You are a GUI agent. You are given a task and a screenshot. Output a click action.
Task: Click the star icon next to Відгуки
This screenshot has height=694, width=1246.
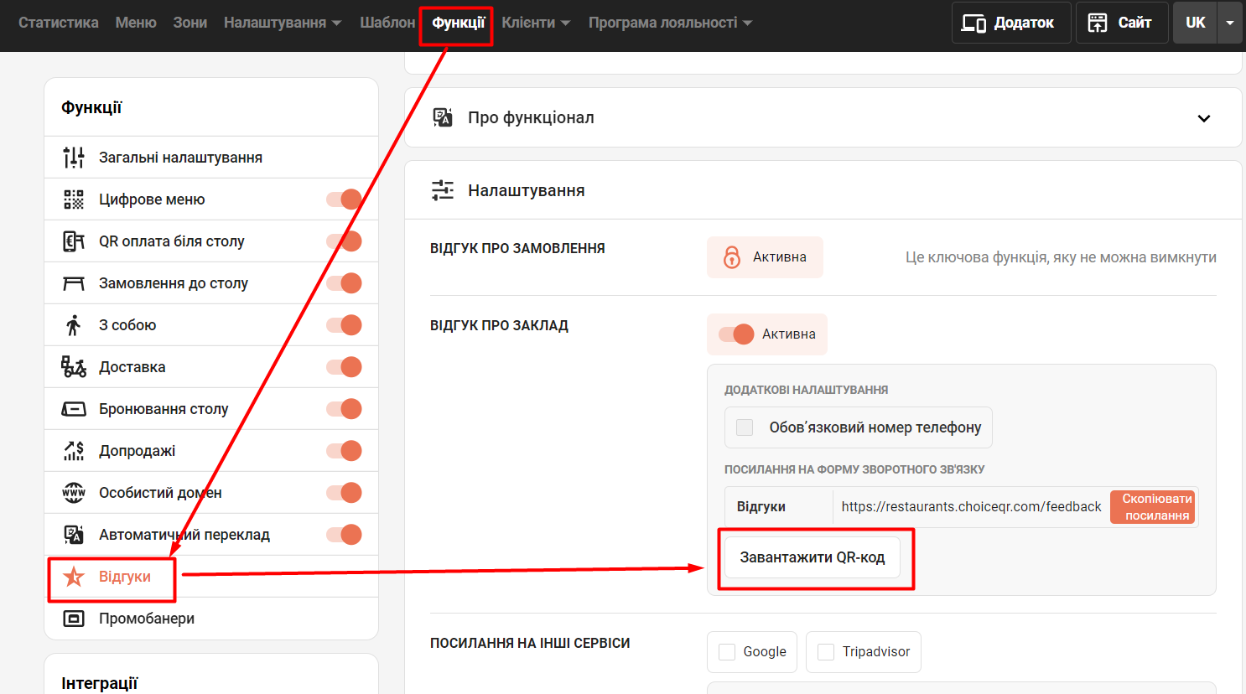[x=74, y=577]
